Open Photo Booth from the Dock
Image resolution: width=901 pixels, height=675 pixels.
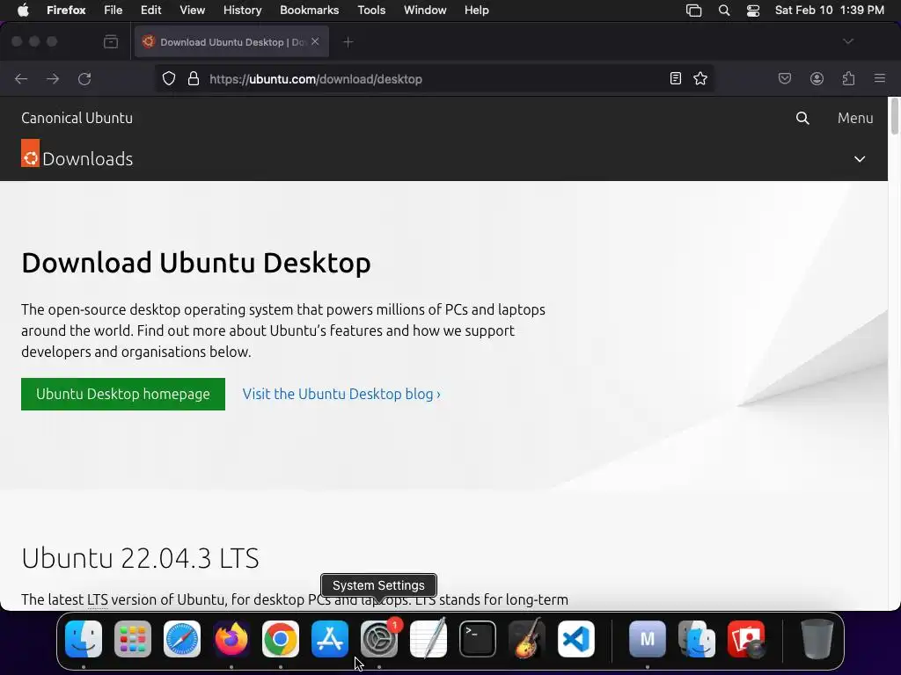coord(746,639)
